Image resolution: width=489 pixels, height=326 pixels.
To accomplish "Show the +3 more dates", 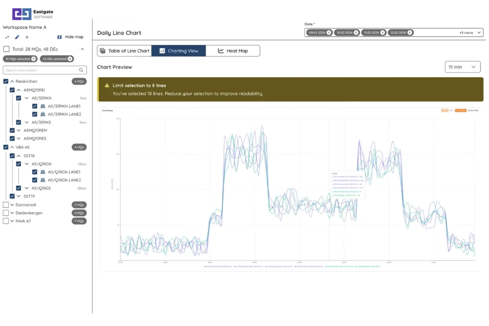I will (x=466, y=33).
